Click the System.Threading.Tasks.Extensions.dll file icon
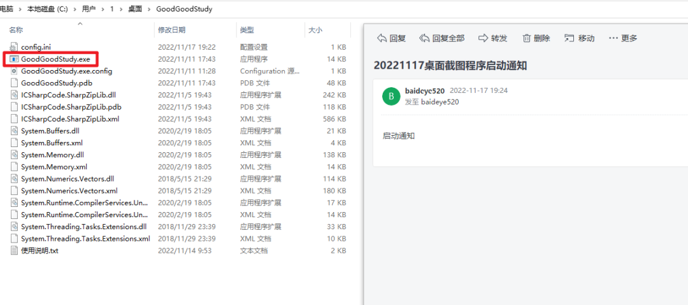Screen dimensions: 688x305 click(13, 227)
